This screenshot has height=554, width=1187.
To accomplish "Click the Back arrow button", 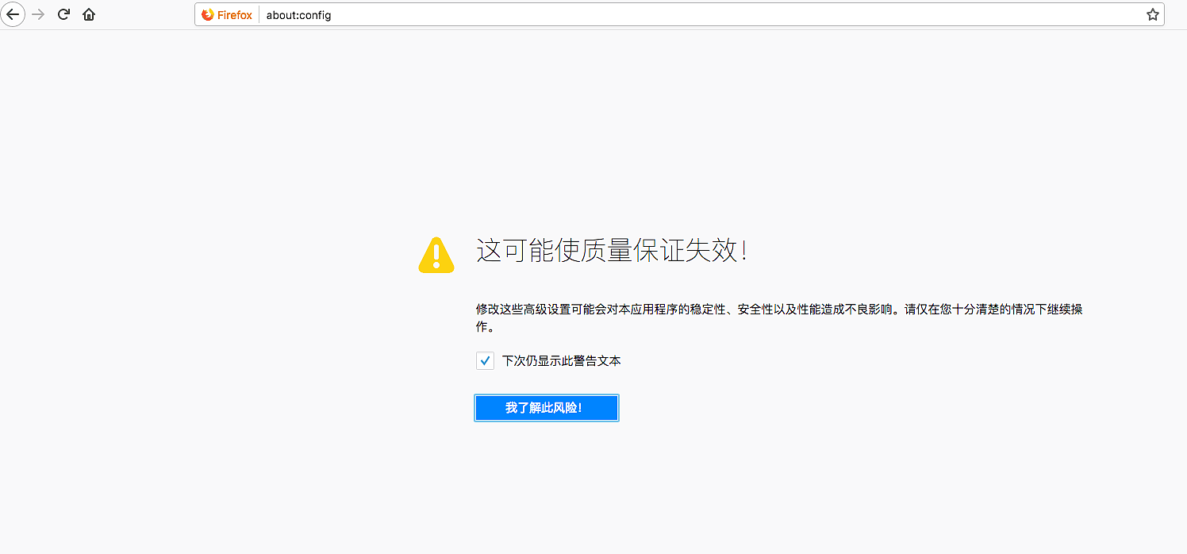I will [x=13, y=14].
